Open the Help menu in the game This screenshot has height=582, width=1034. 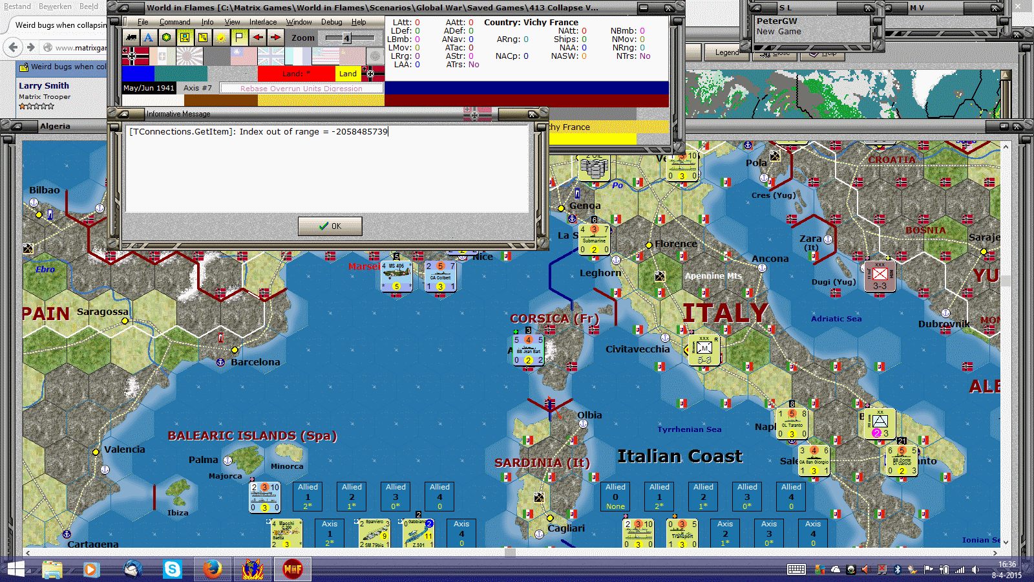[359, 22]
